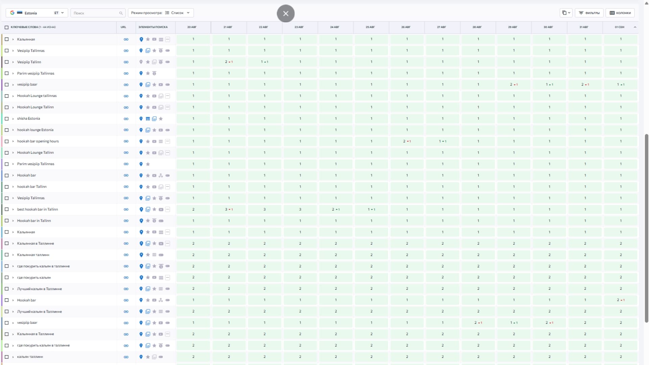Open the Колонки button

pyautogui.click(x=620, y=13)
